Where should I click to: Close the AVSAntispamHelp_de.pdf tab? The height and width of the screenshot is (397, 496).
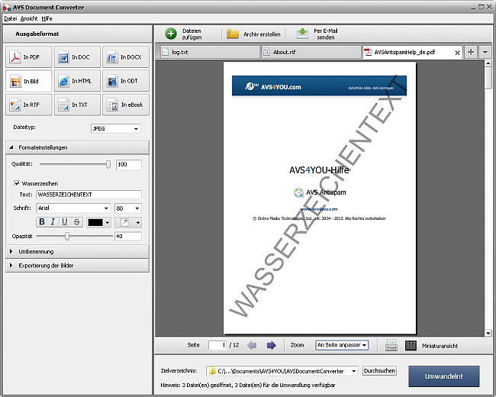click(457, 53)
